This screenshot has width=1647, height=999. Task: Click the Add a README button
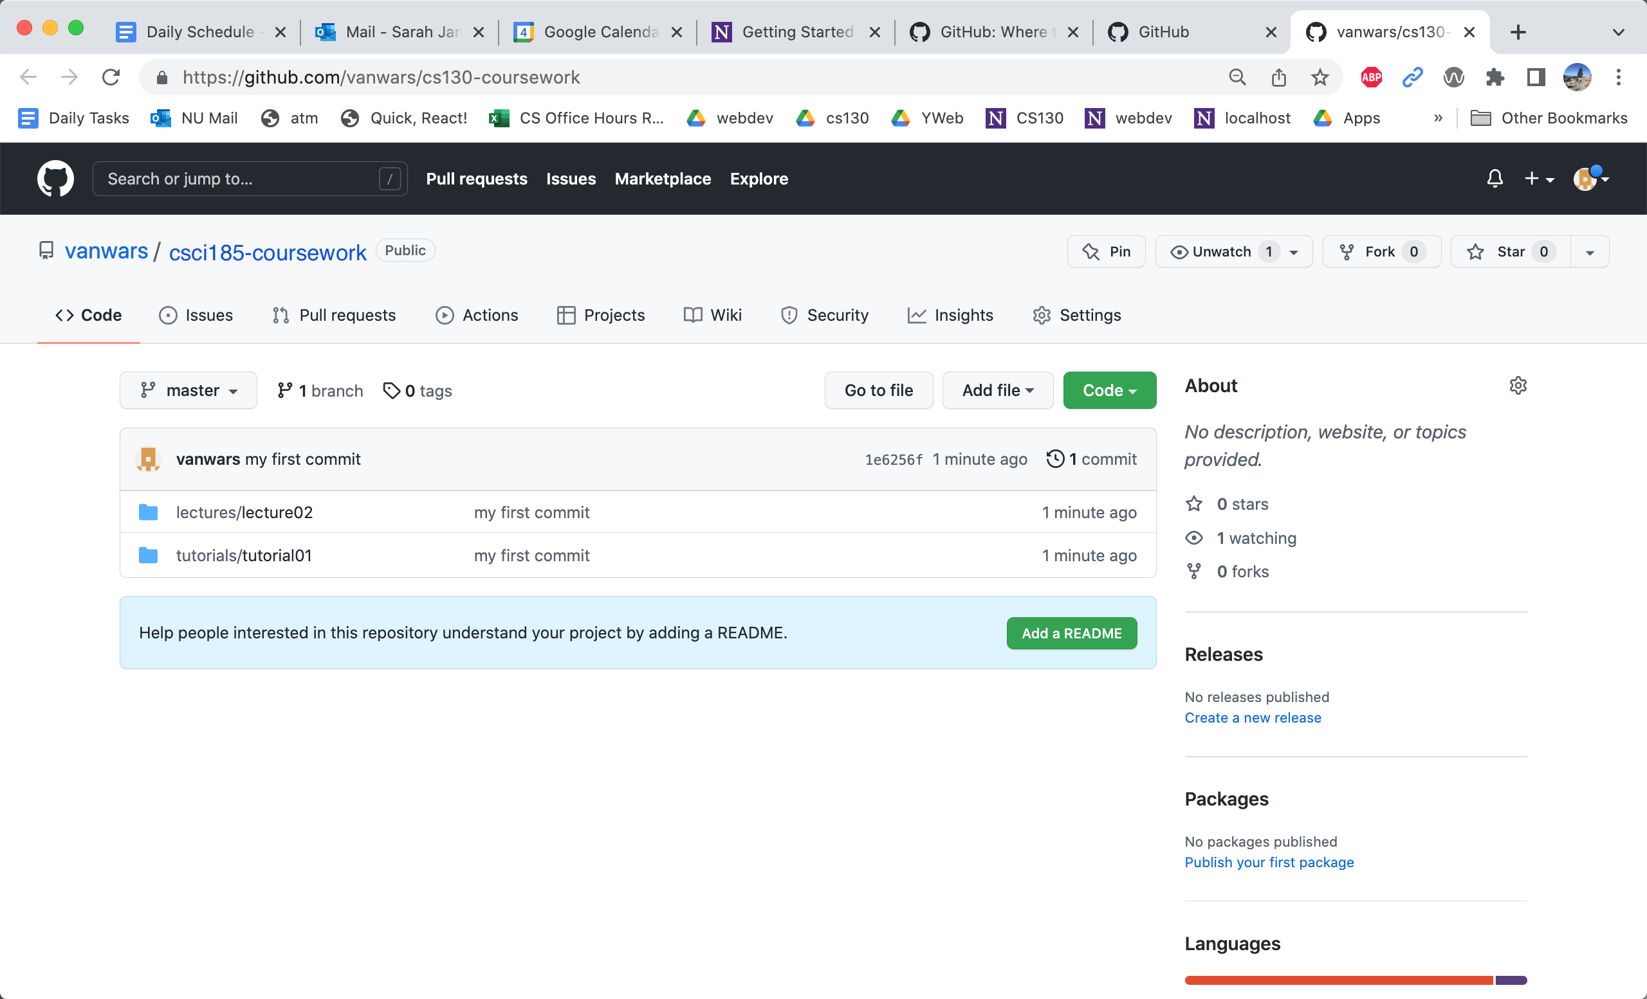coord(1071,633)
